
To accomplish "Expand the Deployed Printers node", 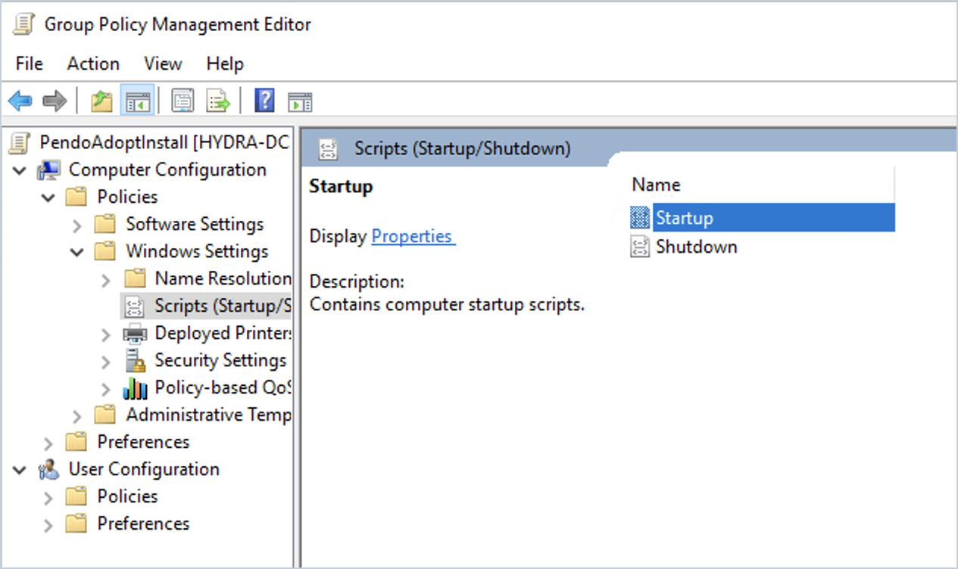I will tap(106, 334).
